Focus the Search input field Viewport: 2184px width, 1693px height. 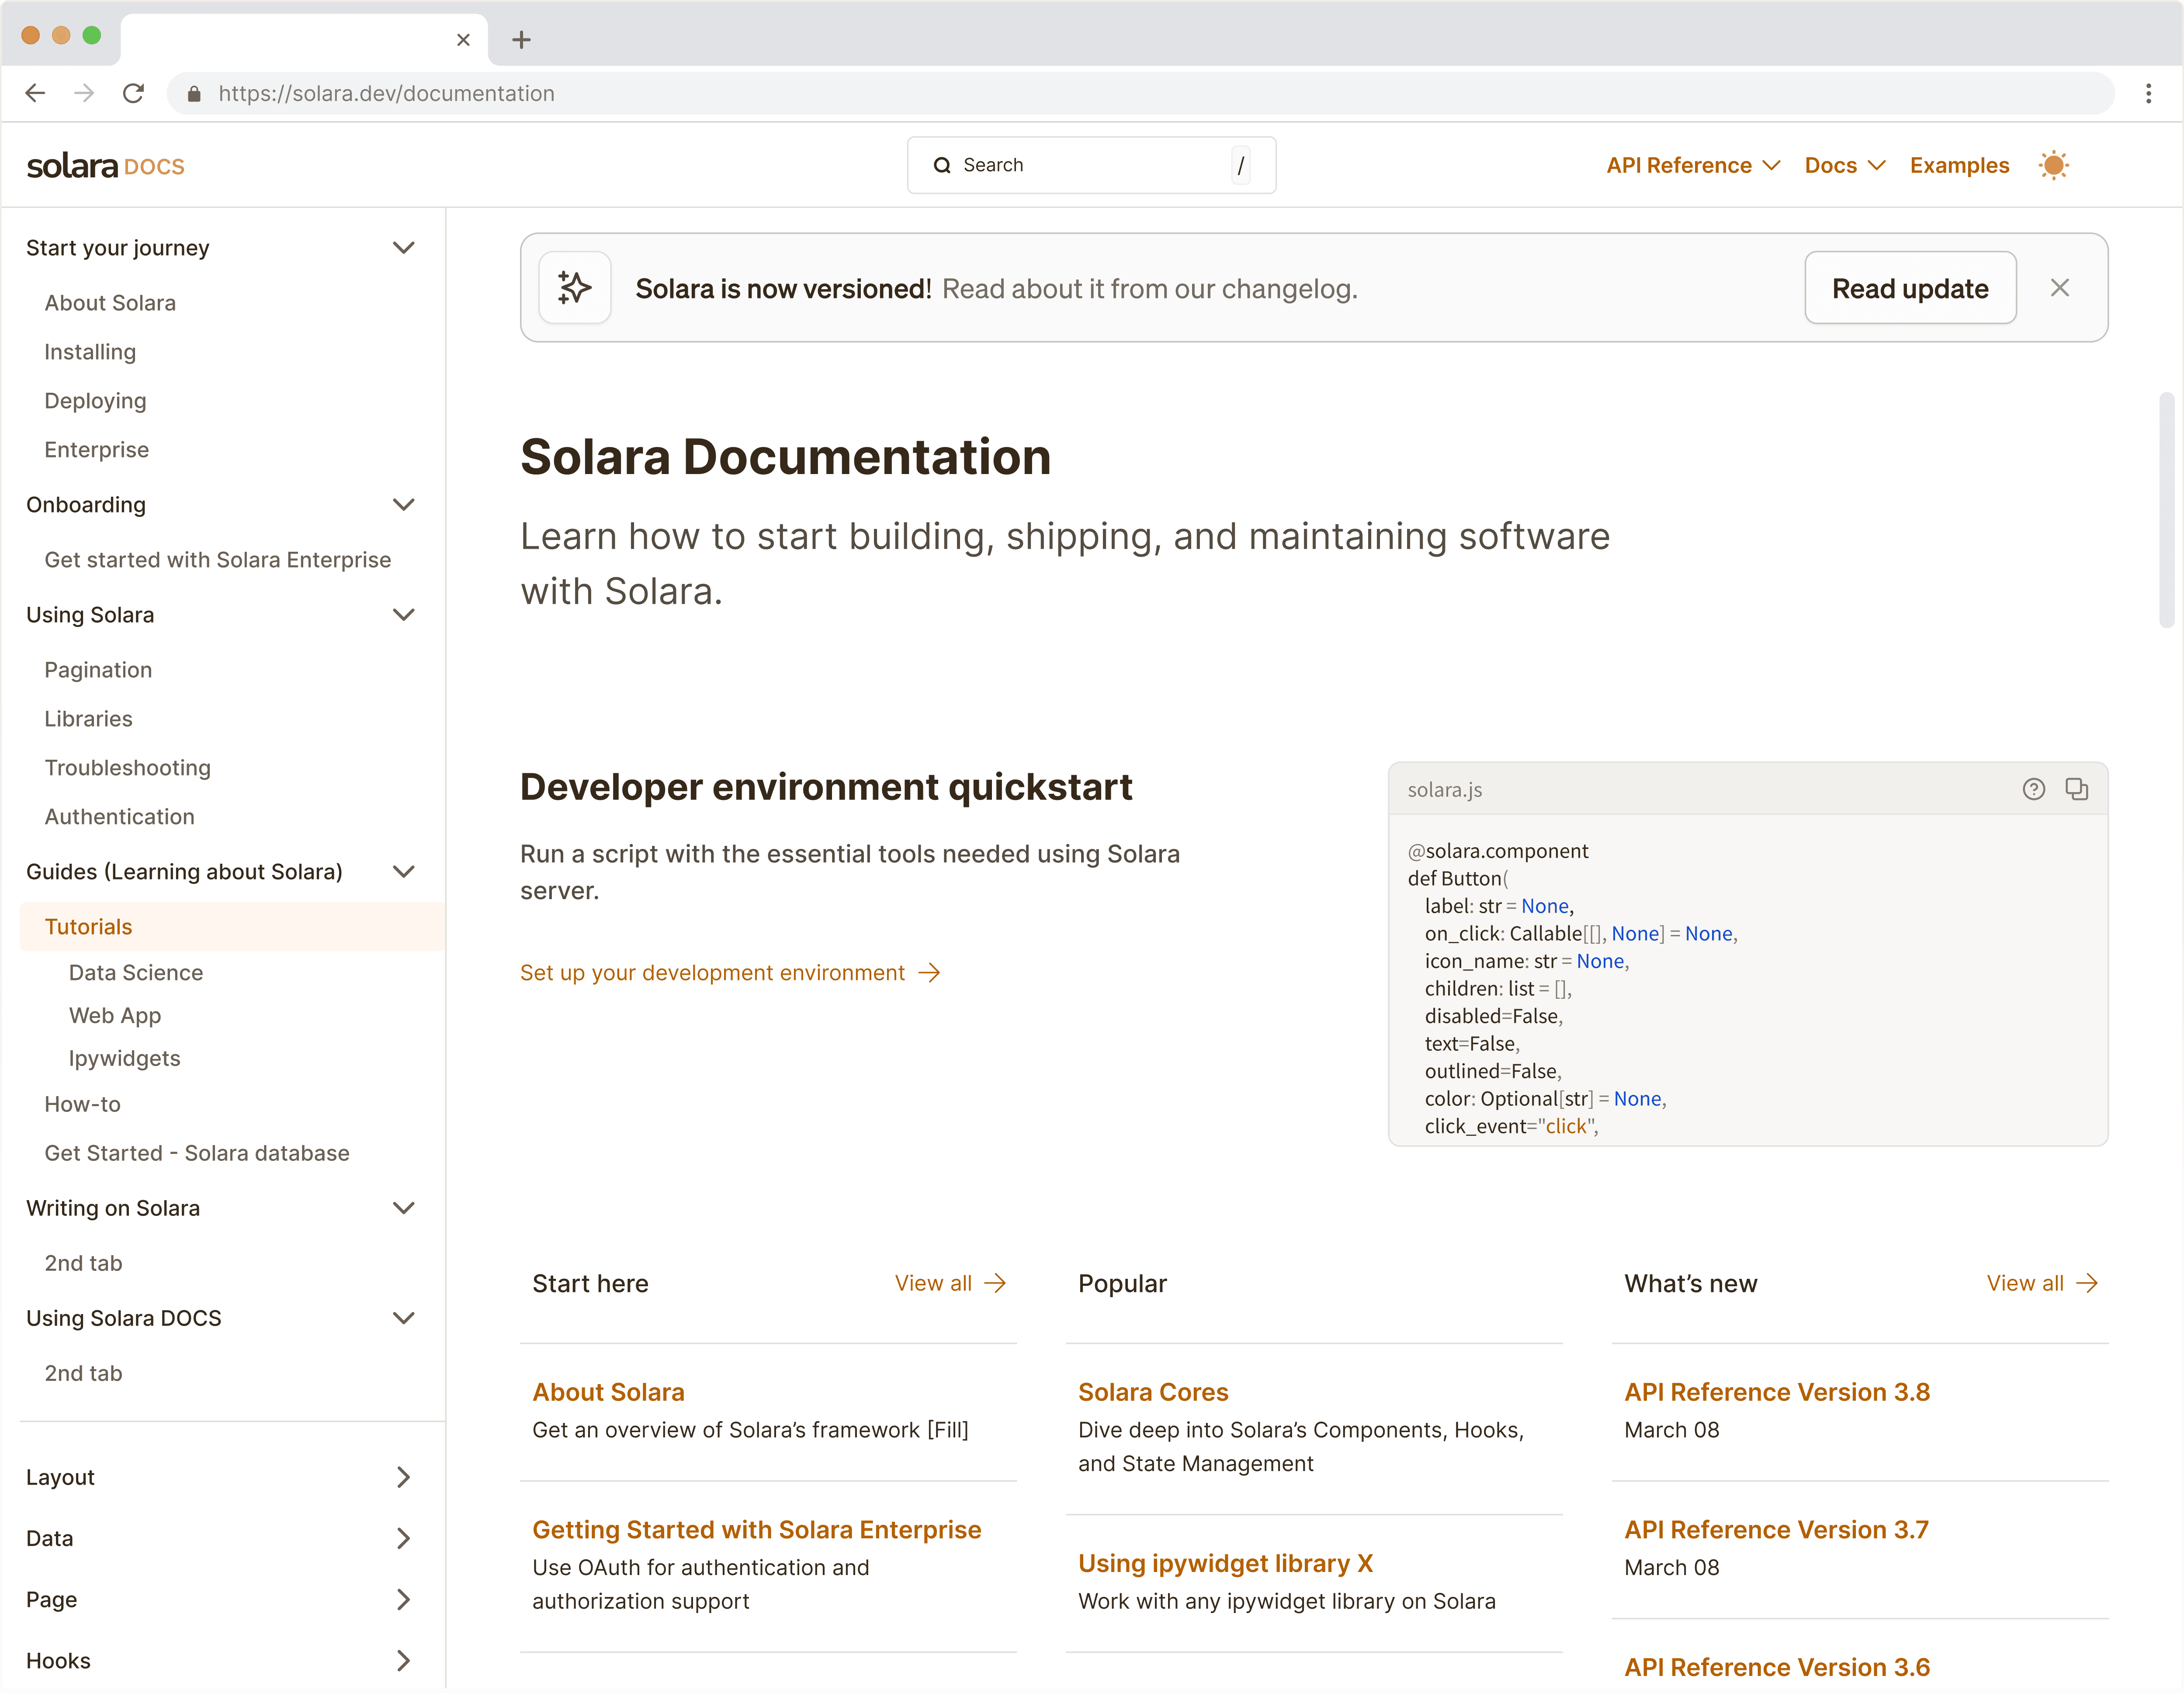pyautogui.click(x=1091, y=165)
